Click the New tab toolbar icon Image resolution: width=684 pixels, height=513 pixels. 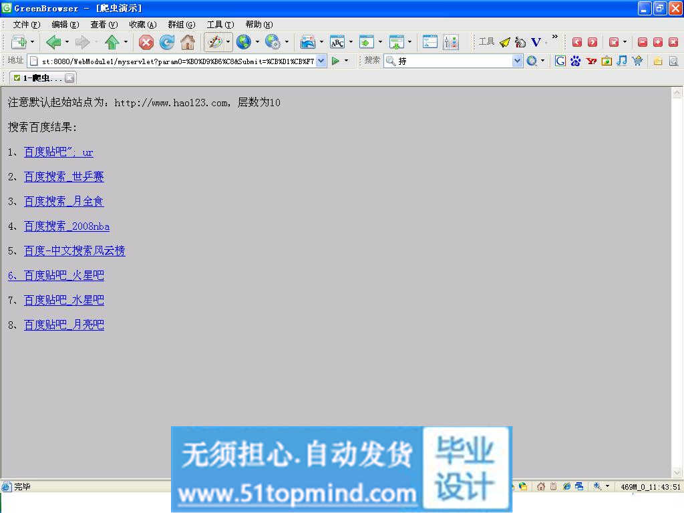click(19, 42)
